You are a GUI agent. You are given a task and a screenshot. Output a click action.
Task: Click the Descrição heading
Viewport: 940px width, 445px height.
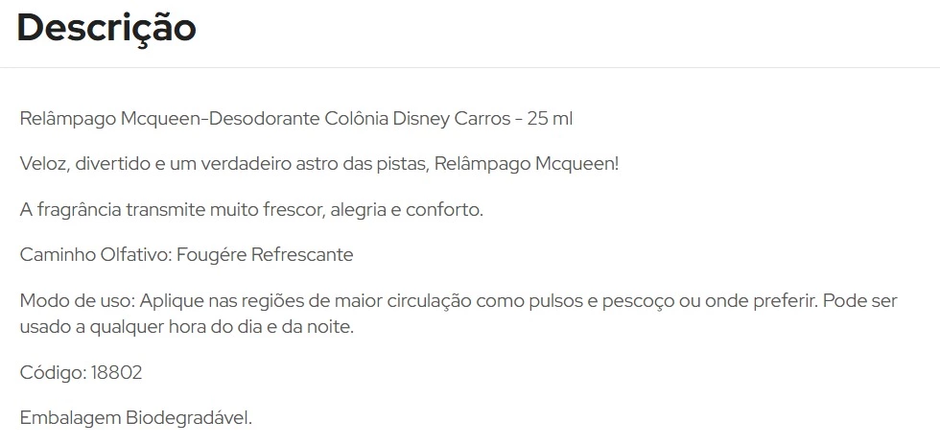point(106,29)
